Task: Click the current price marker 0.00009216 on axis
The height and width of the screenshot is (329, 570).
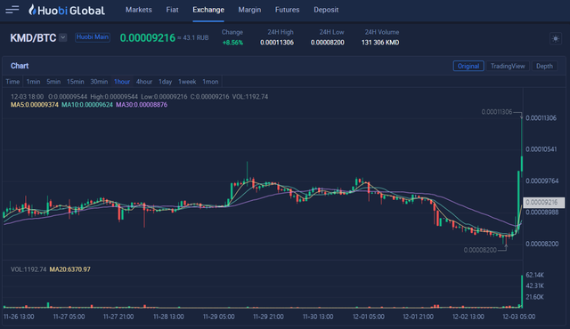Action: pyautogui.click(x=544, y=203)
